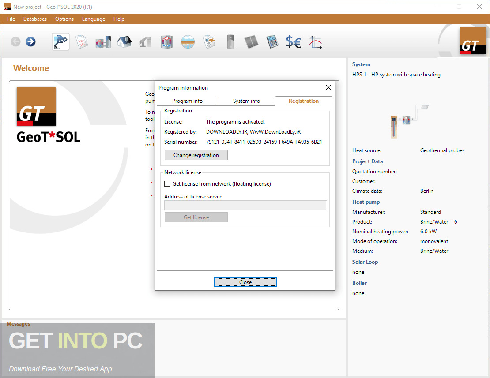Viewport: 490px width, 378px height.
Task: Click the Messages panel label
Action: coord(19,324)
